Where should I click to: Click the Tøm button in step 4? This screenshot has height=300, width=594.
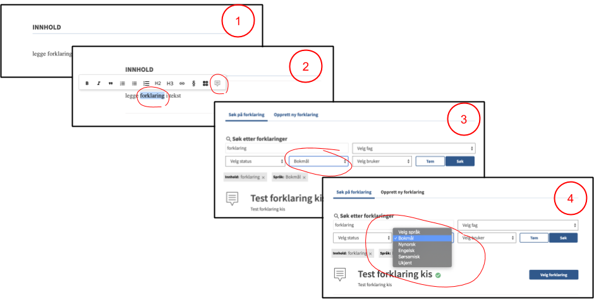click(534, 238)
